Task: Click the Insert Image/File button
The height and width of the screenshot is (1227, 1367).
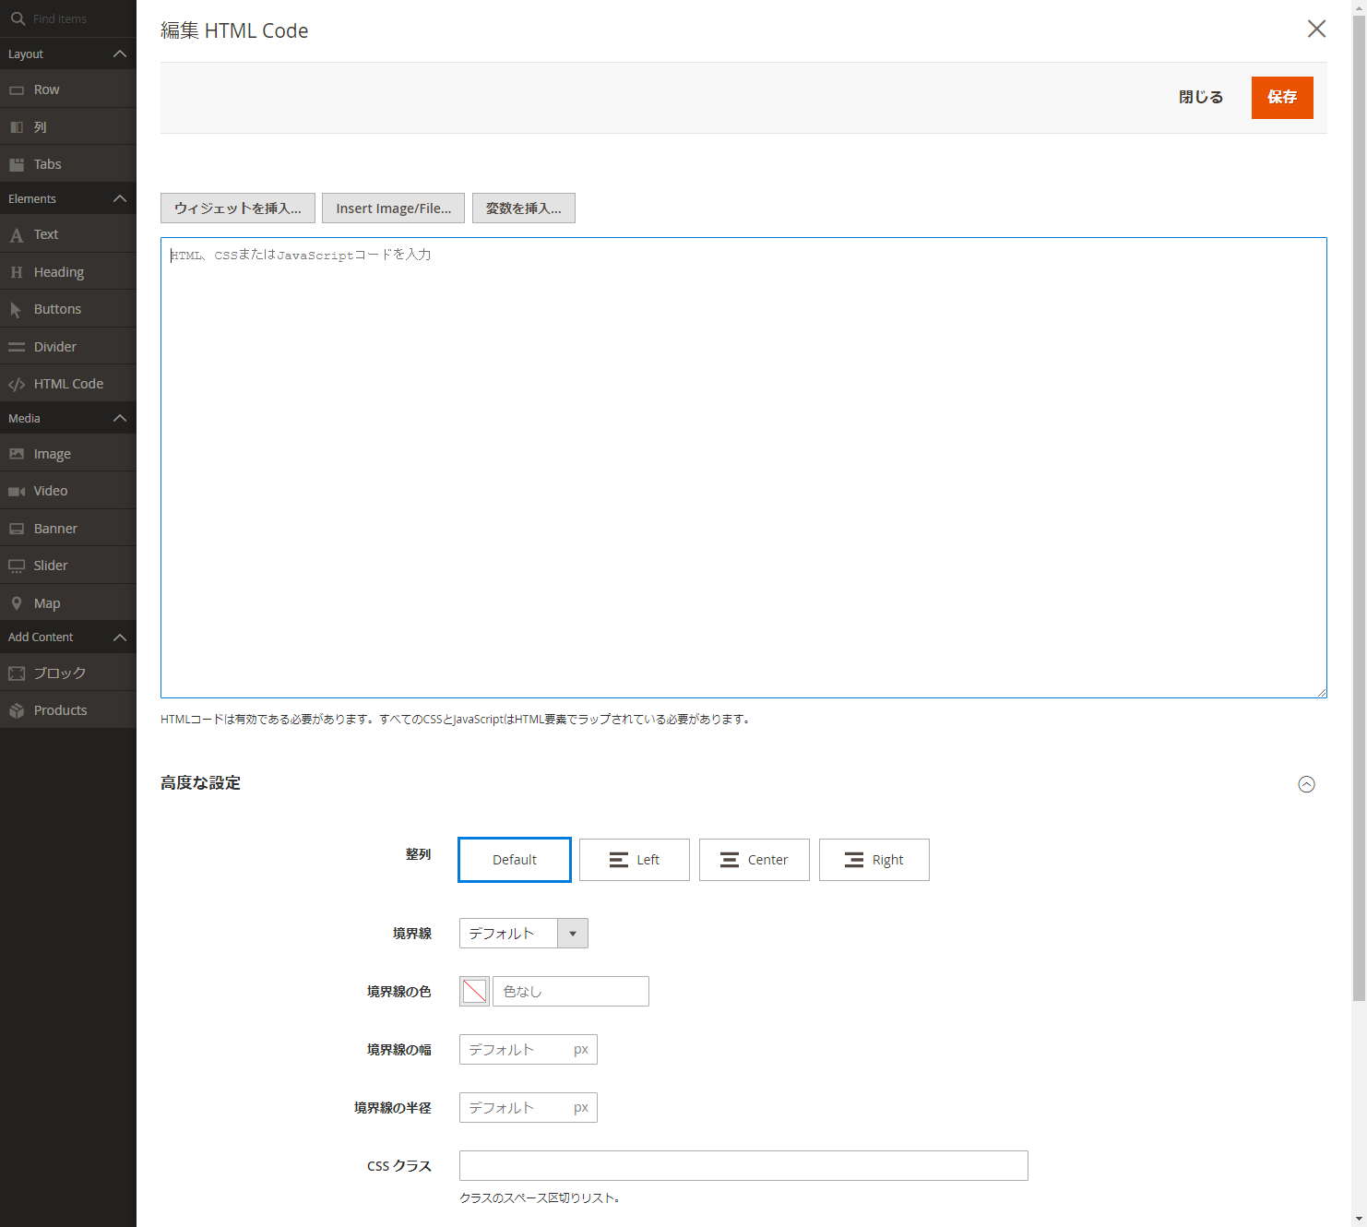Action: 393,208
